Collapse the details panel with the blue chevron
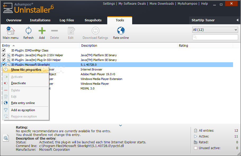 [x=120, y=125]
